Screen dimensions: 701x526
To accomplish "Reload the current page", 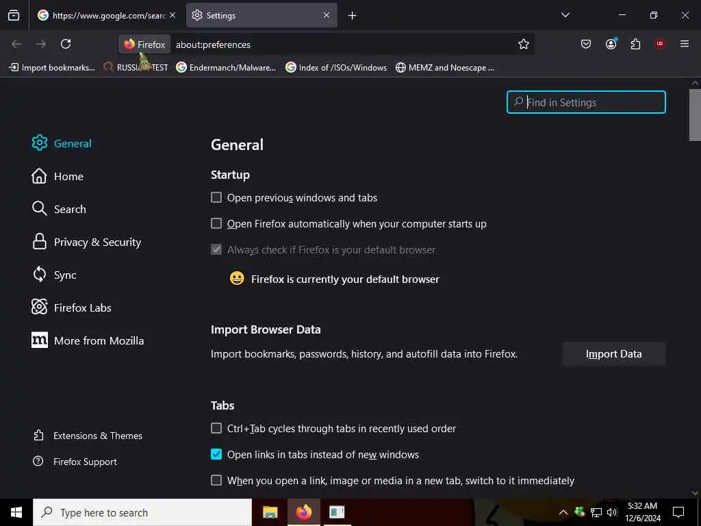I will (66, 44).
